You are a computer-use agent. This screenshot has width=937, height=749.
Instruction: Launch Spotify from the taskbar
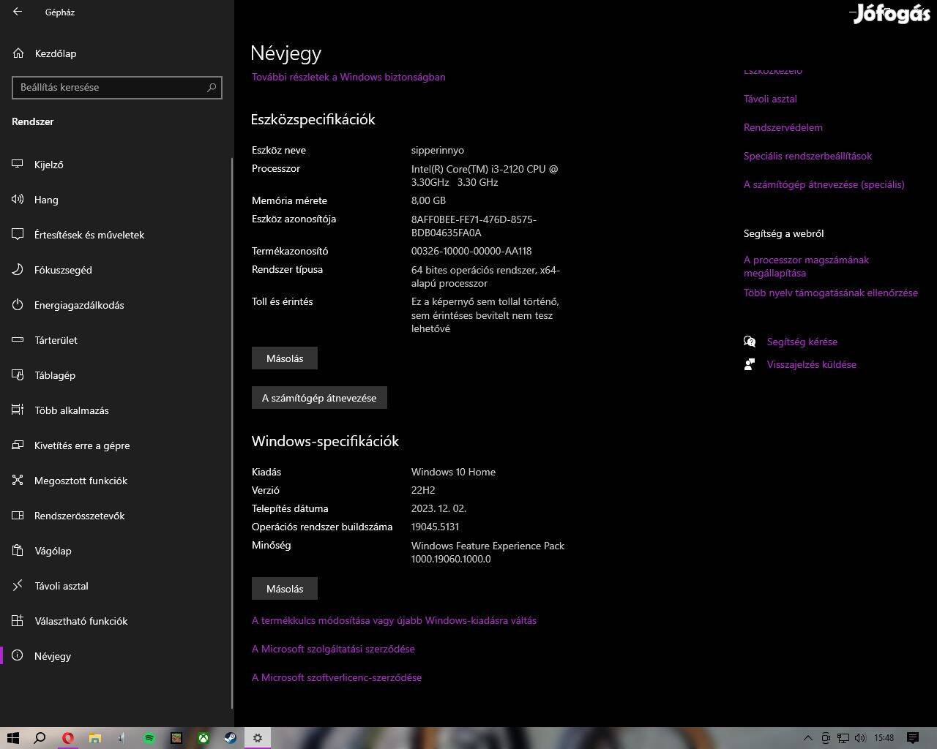(x=149, y=738)
